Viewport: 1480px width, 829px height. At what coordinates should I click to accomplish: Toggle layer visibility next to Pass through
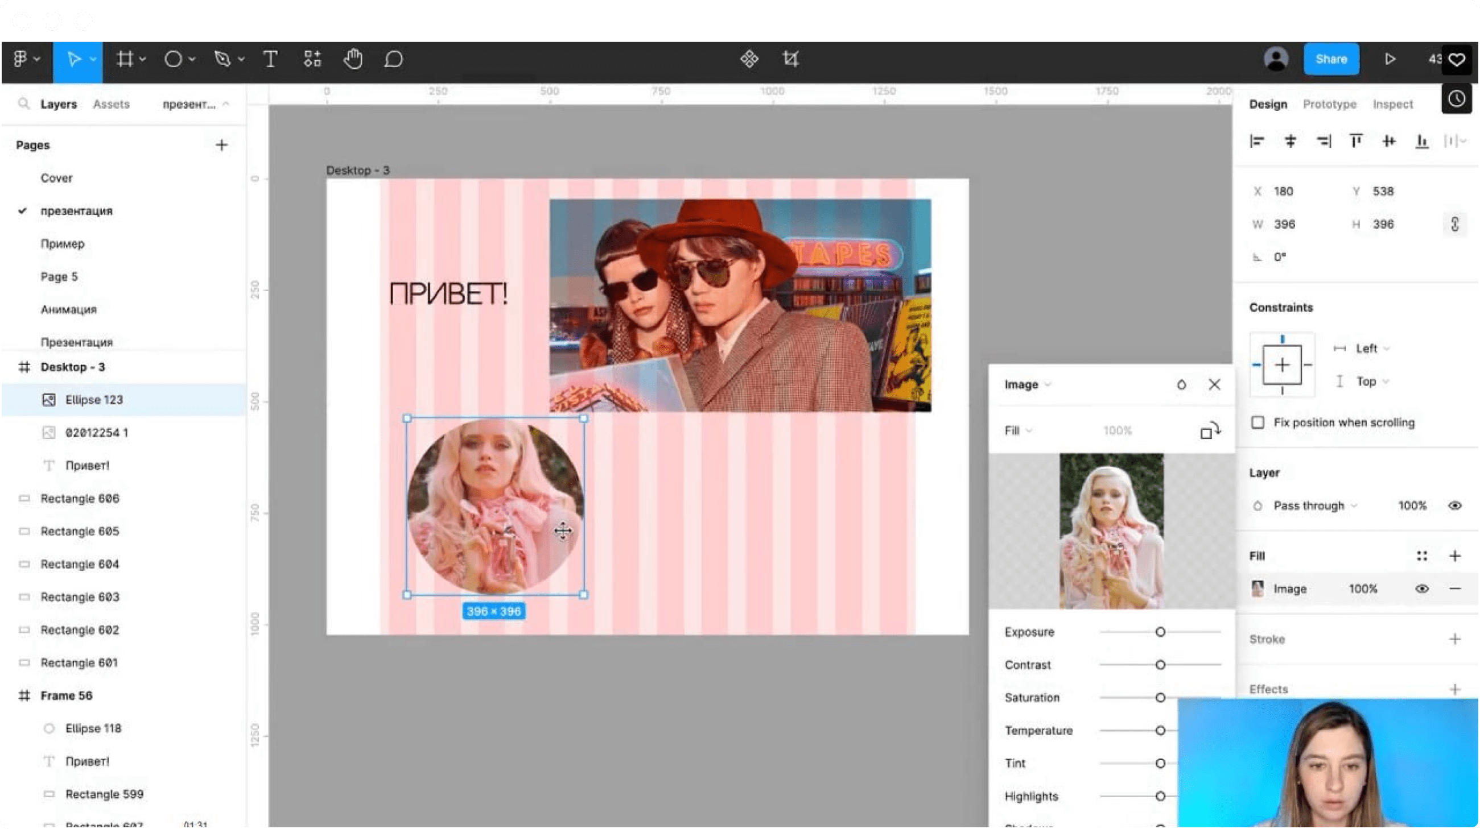point(1454,506)
